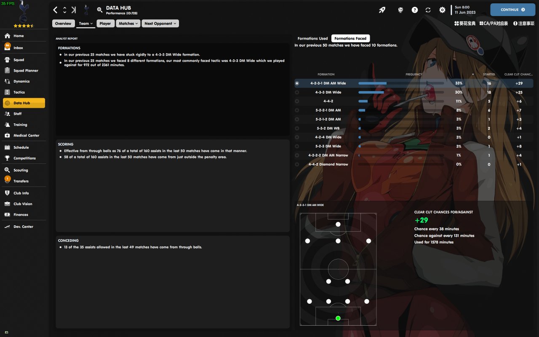539x337 pixels.
Task: Click the Scouting magnifier icon in sidebar
Action: (x=7, y=170)
